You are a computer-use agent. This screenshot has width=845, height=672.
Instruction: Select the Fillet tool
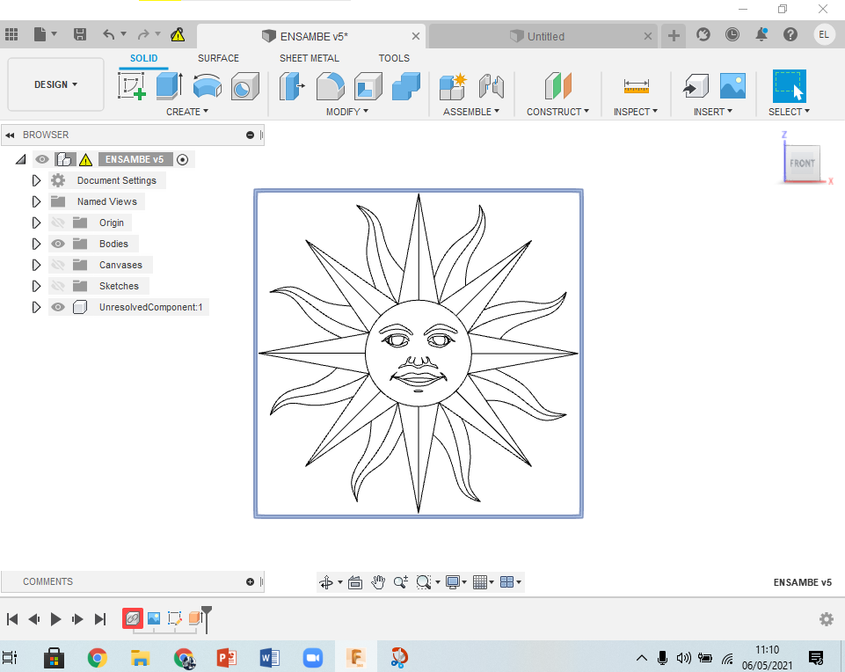click(331, 85)
